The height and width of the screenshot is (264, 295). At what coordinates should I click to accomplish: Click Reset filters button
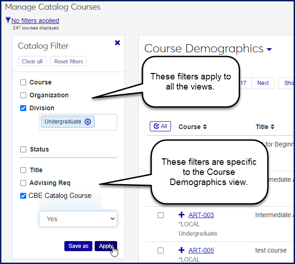click(68, 62)
